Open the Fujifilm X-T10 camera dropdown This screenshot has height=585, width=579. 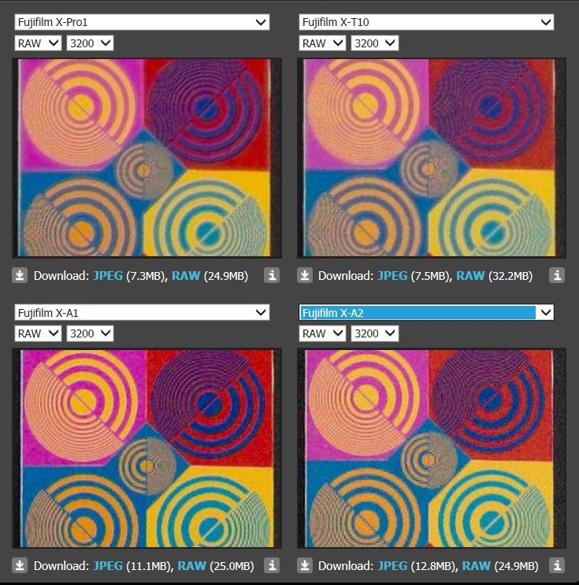click(426, 22)
